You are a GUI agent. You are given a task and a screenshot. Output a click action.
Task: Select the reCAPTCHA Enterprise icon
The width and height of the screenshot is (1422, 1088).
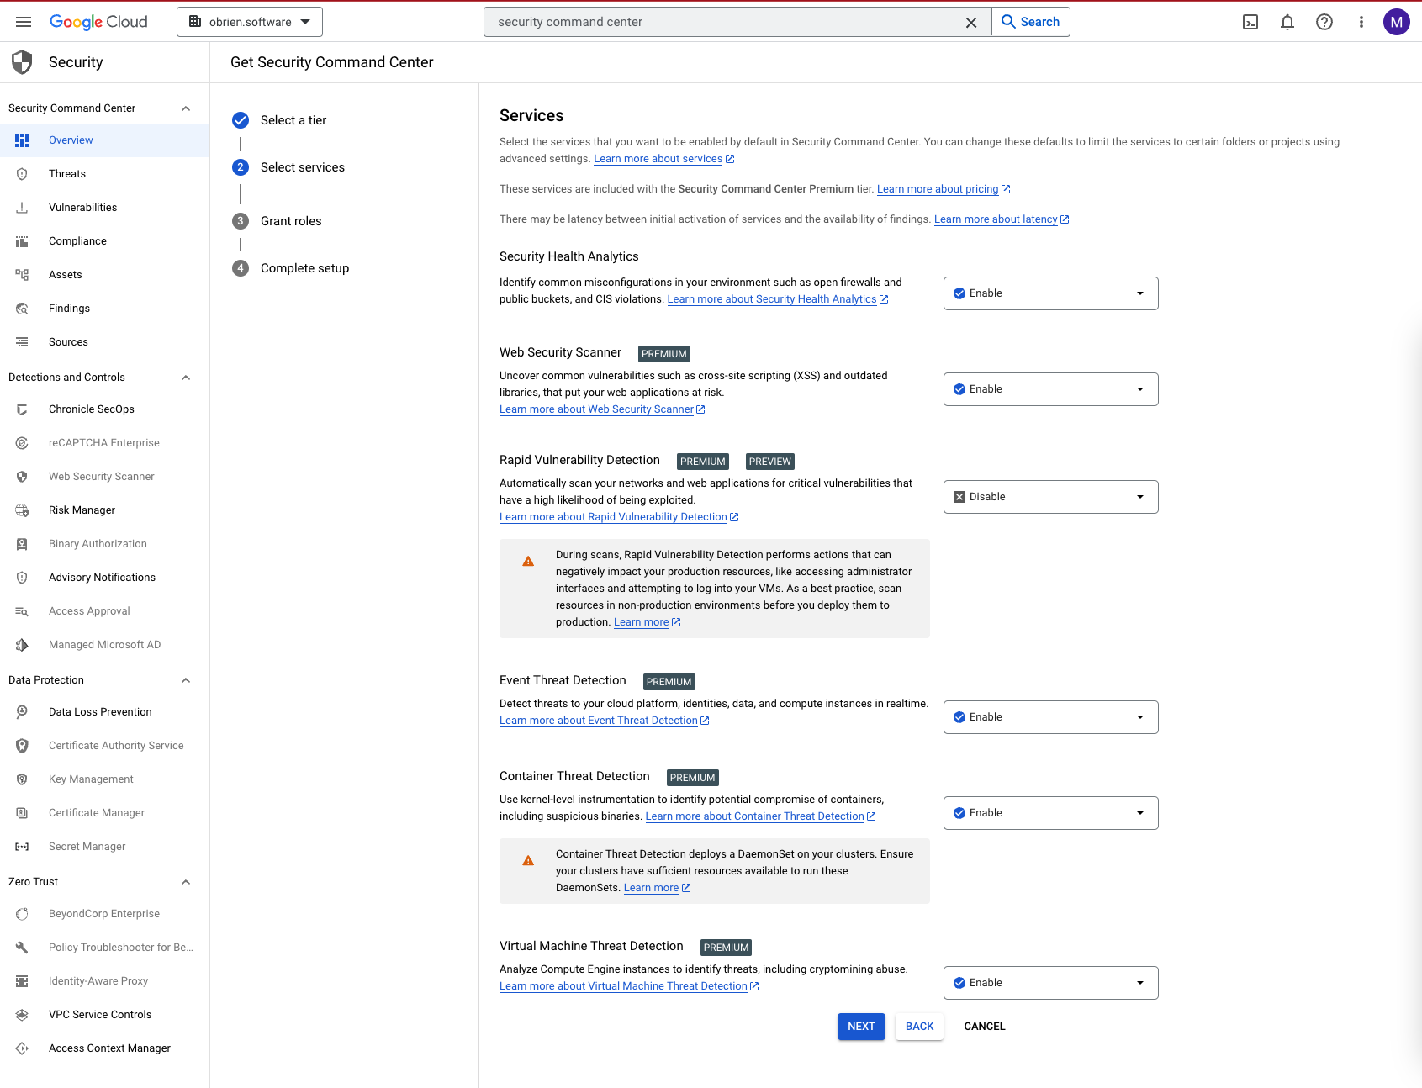(22, 442)
